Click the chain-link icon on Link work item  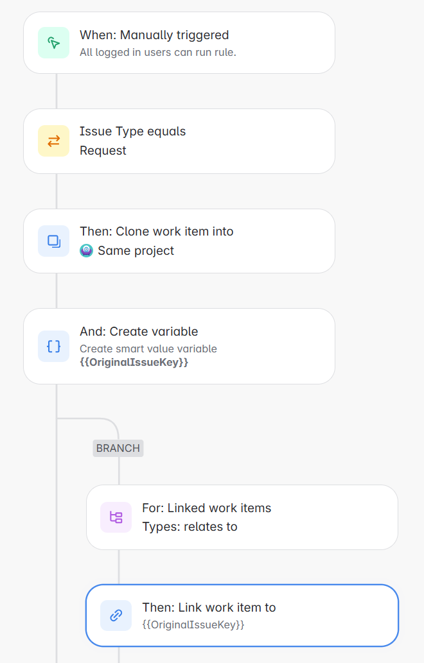click(116, 615)
